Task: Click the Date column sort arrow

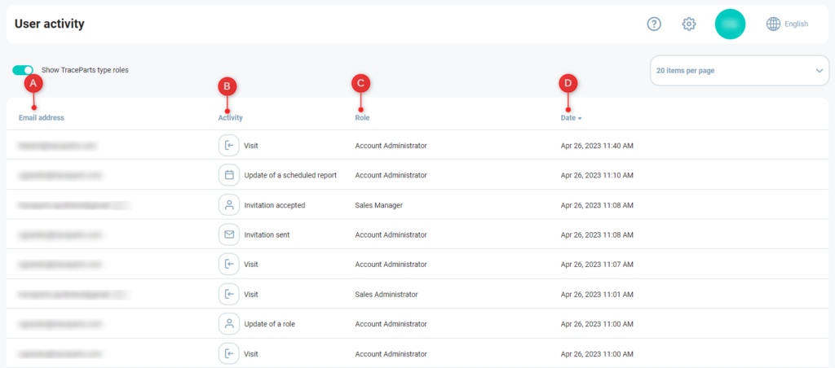Action: click(x=580, y=119)
